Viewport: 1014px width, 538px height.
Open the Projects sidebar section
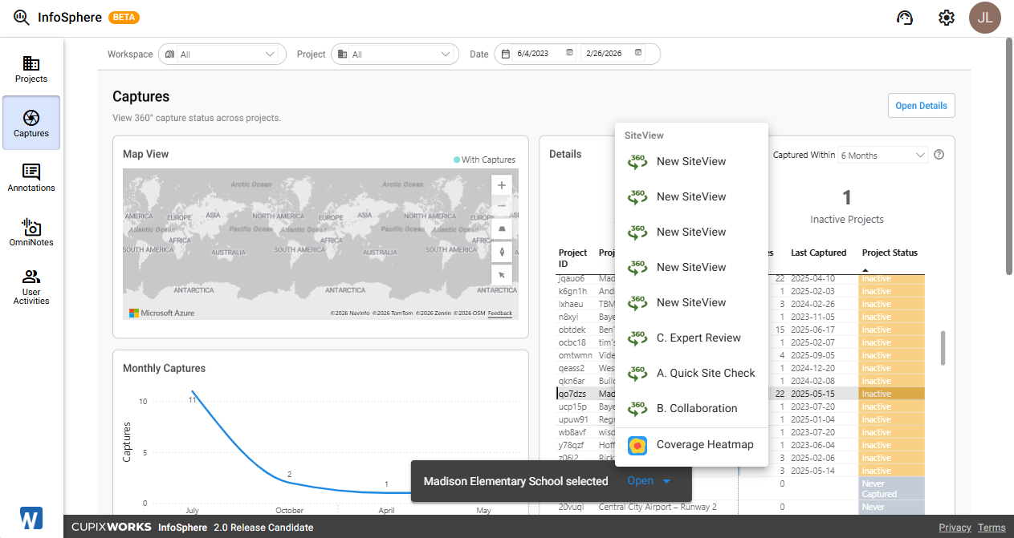coord(31,69)
